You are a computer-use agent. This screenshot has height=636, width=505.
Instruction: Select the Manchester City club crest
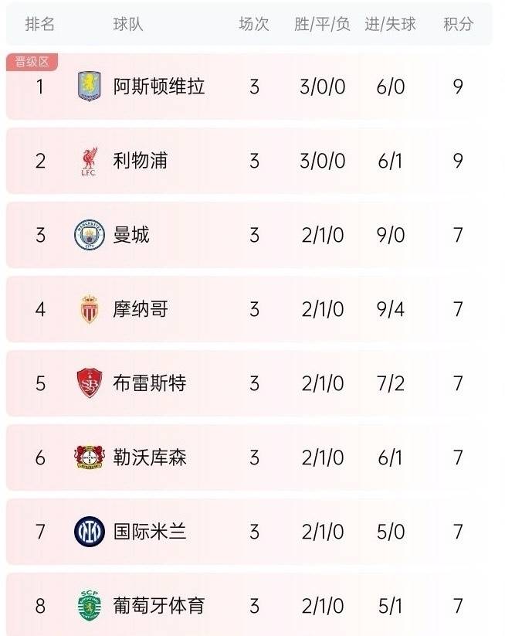[90, 236]
